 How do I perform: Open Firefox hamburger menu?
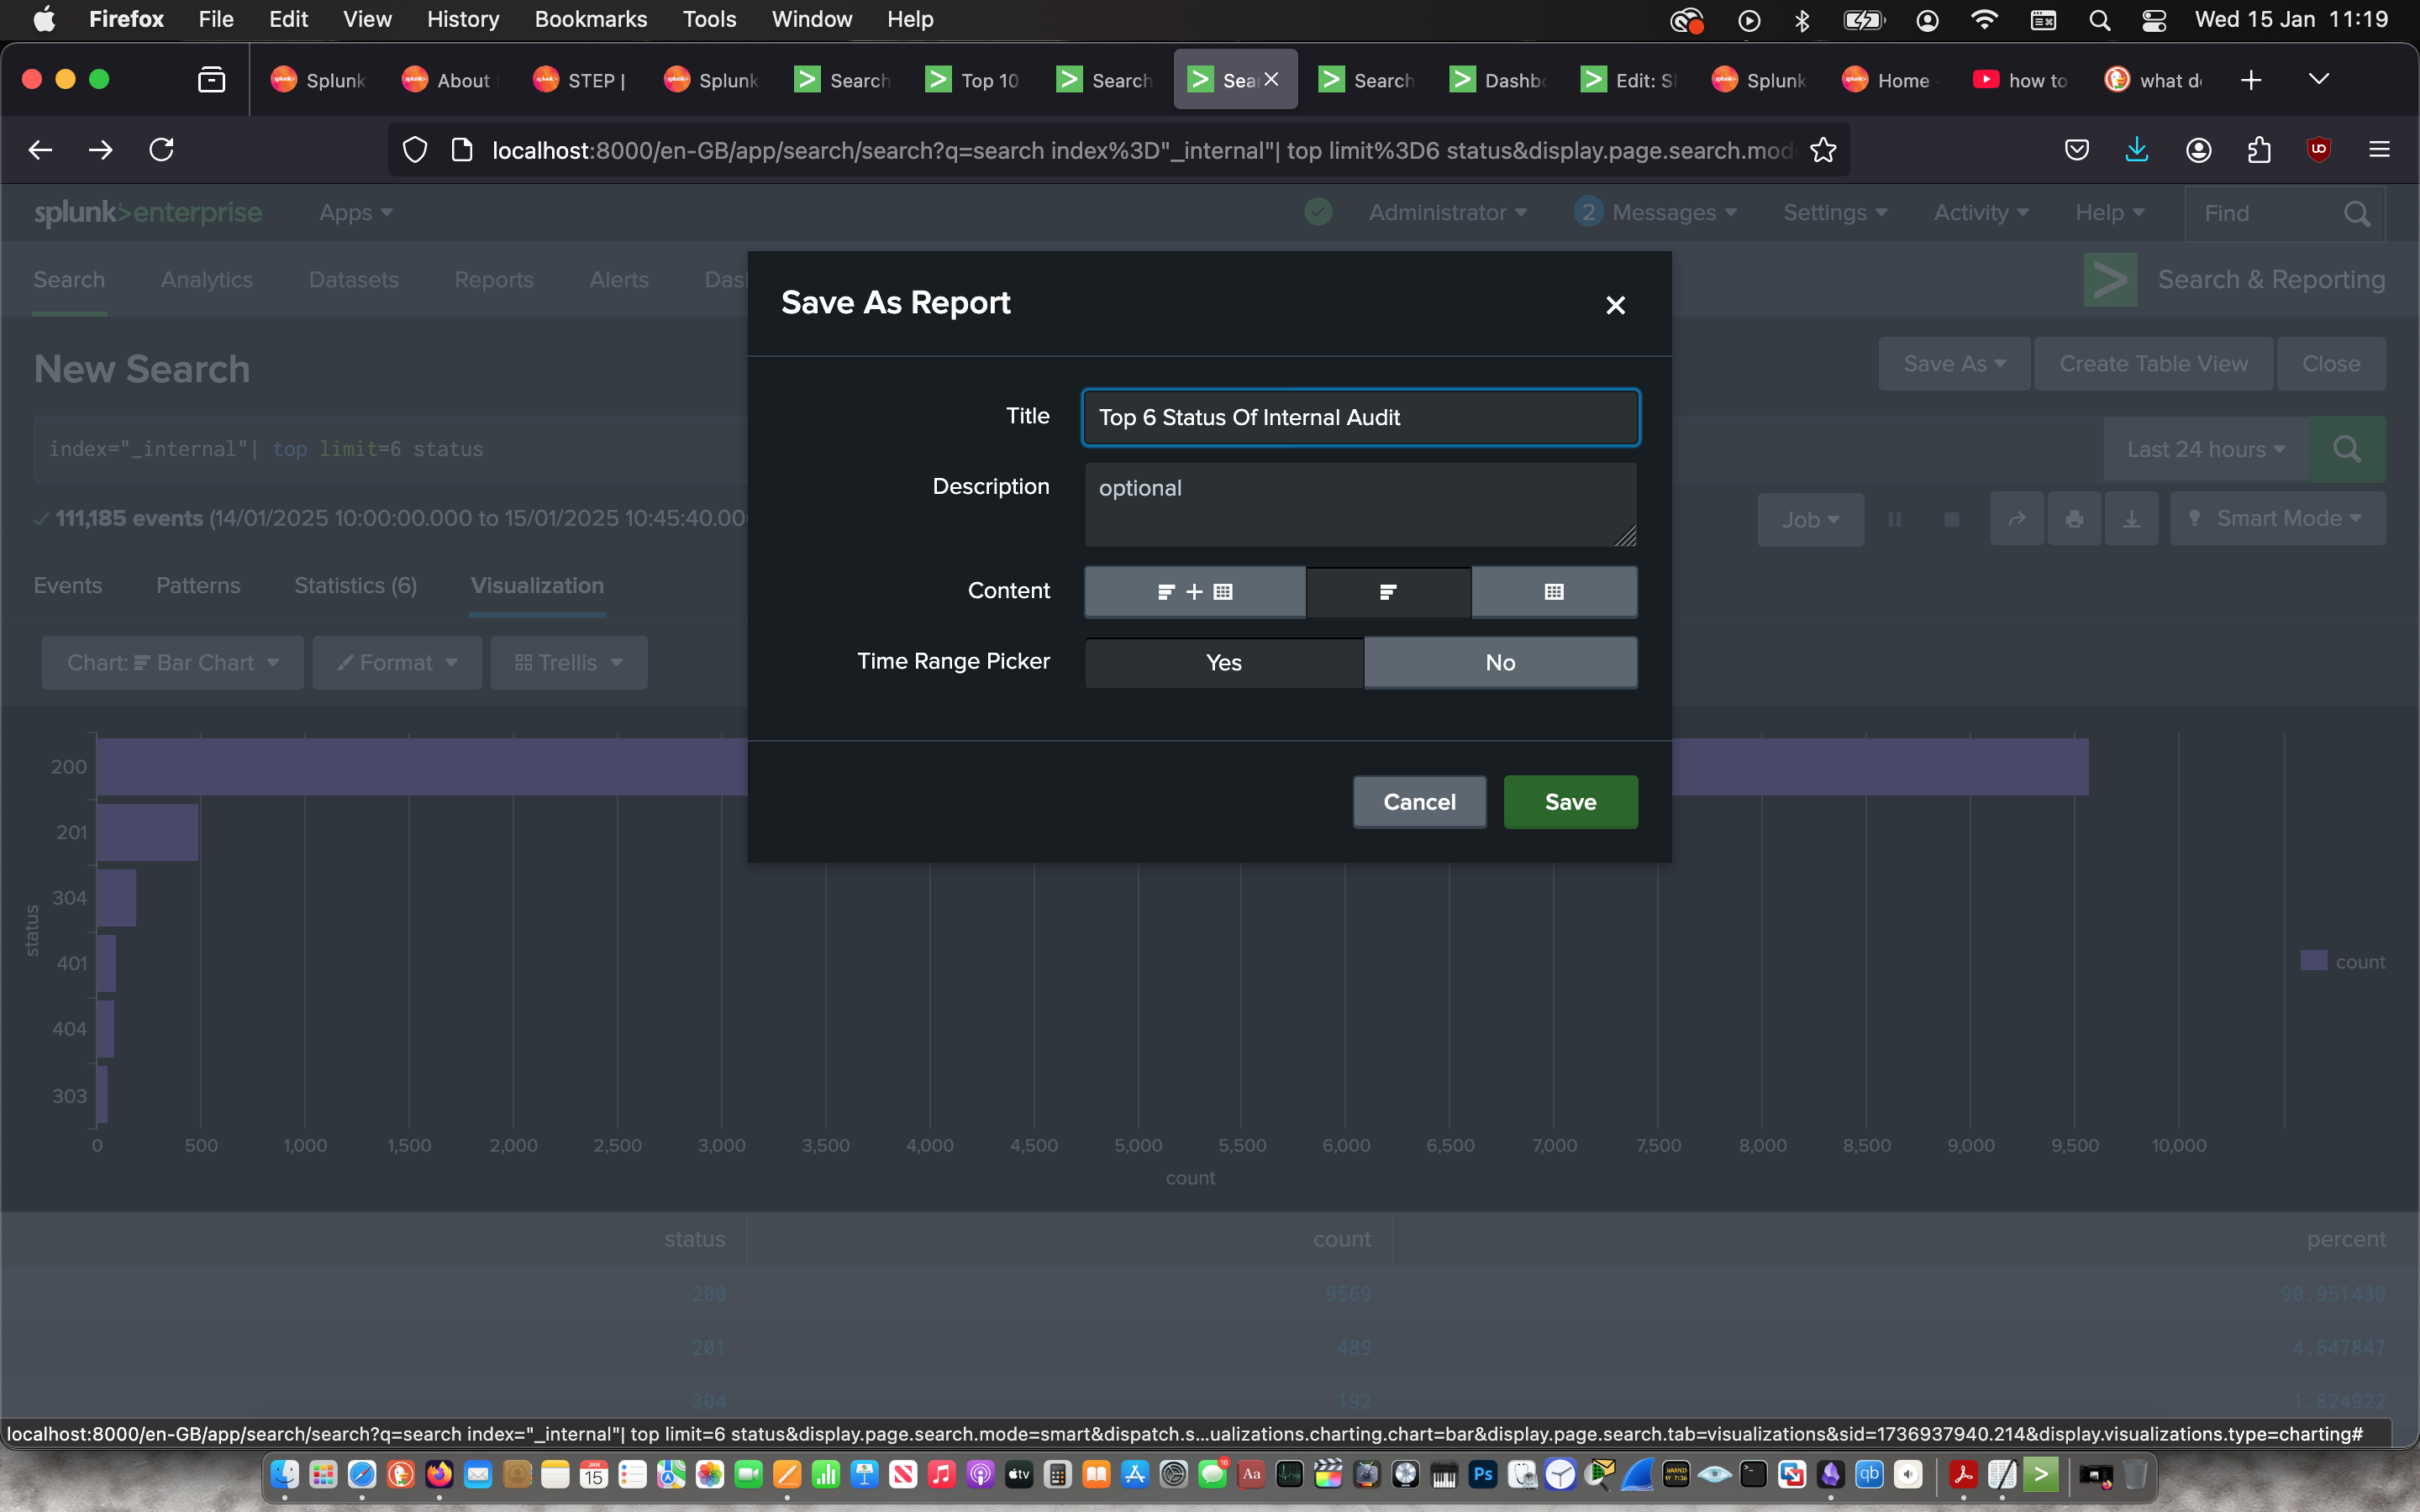(2379, 150)
